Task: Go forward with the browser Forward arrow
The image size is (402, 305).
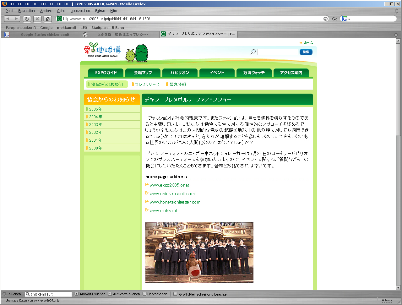Action: coord(16,19)
